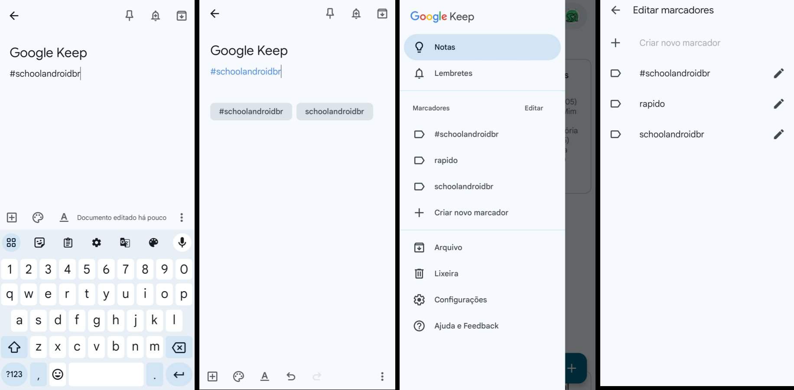Open the keyboard clipboard

coord(68,243)
